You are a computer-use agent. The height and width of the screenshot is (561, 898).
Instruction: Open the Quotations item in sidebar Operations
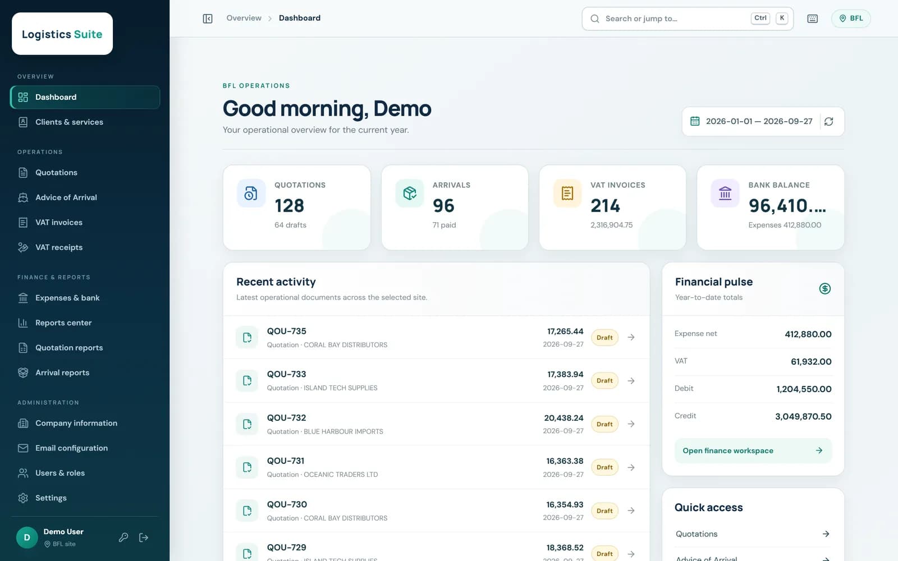[x=85, y=172]
